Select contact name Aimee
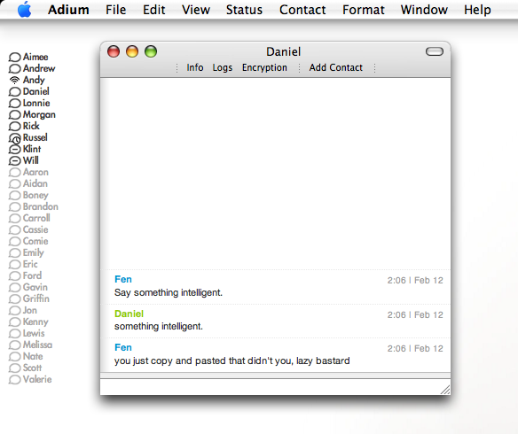This screenshot has height=434, width=518. coord(35,57)
